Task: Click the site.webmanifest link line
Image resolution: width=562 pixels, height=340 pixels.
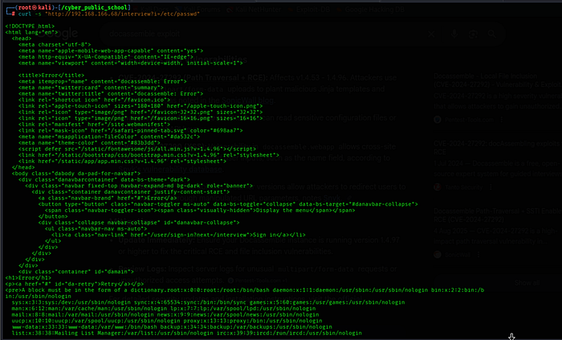Action: (94, 124)
